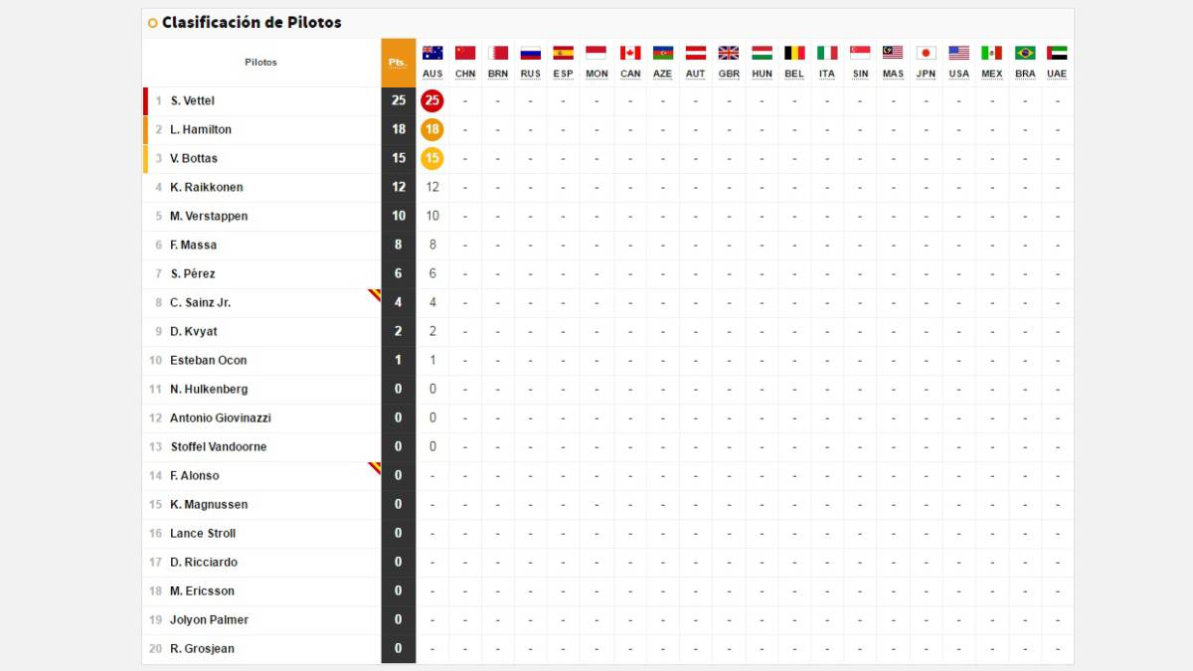The width and height of the screenshot is (1193, 671).
Task: Click the Mexico flag icon
Action: pos(991,53)
